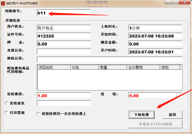Click the empty 充值记录 field

[64, 52]
